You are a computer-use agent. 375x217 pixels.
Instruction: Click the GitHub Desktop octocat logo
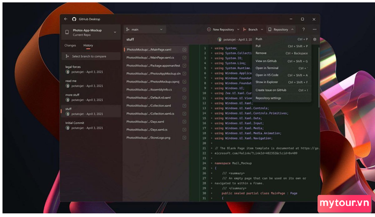tap(74, 19)
